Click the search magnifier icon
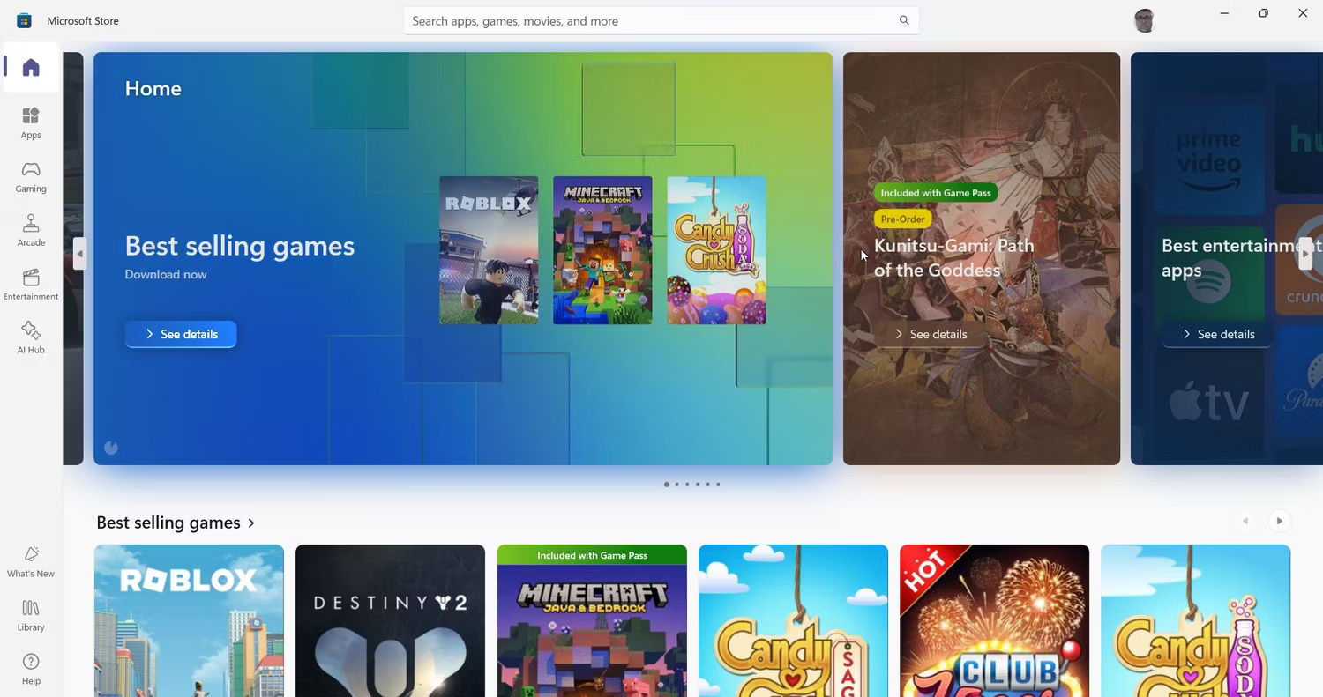The height and width of the screenshot is (697, 1323). [x=904, y=20]
